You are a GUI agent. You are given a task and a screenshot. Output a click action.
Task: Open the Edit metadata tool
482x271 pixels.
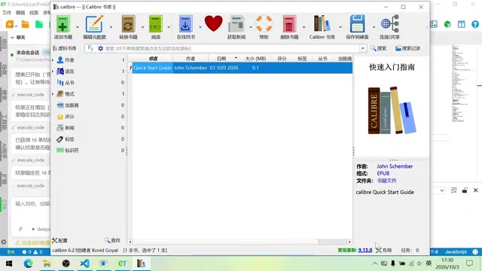94,24
